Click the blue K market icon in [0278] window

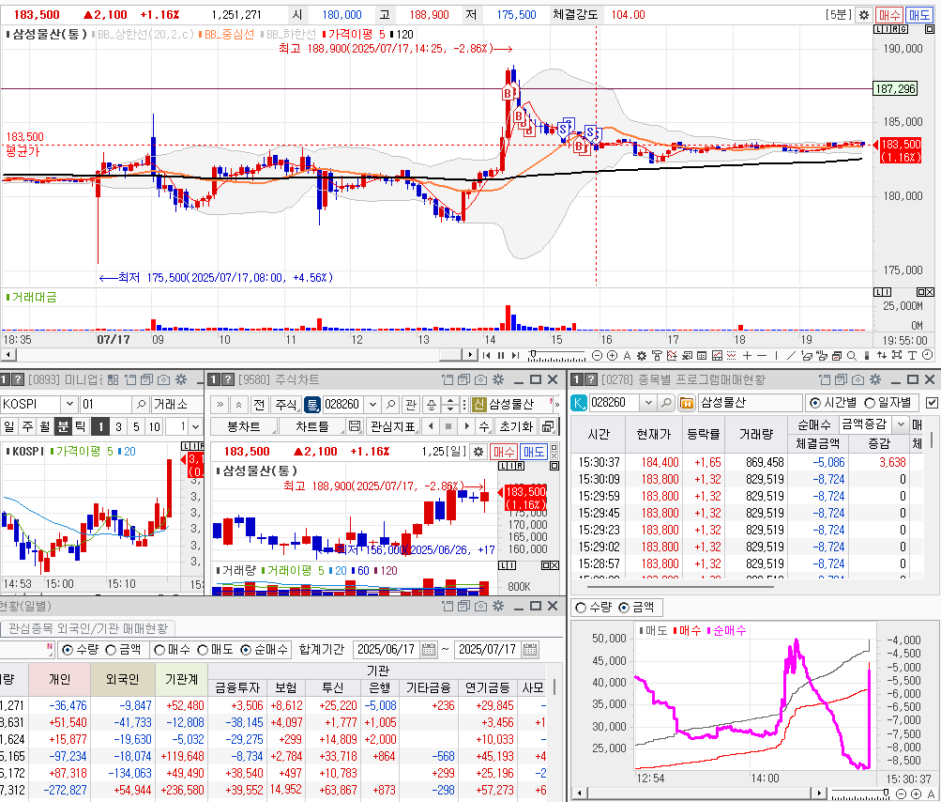pyautogui.click(x=579, y=403)
